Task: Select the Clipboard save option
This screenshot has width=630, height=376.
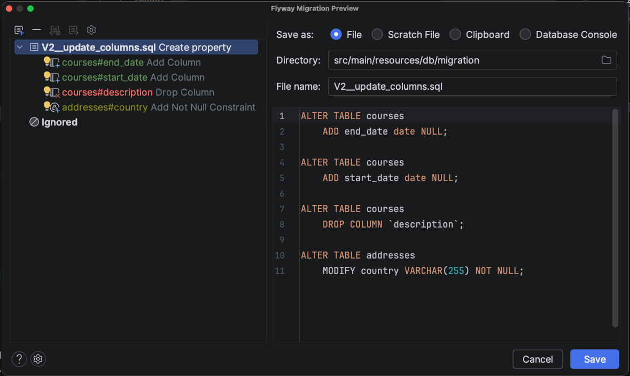Action: pos(455,35)
